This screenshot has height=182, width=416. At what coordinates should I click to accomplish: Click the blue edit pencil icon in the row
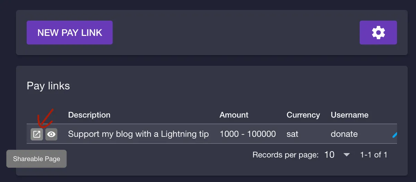click(395, 134)
